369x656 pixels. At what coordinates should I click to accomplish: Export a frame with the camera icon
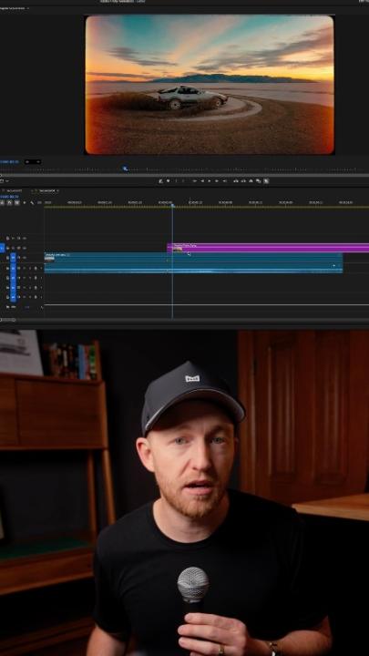[251, 180]
